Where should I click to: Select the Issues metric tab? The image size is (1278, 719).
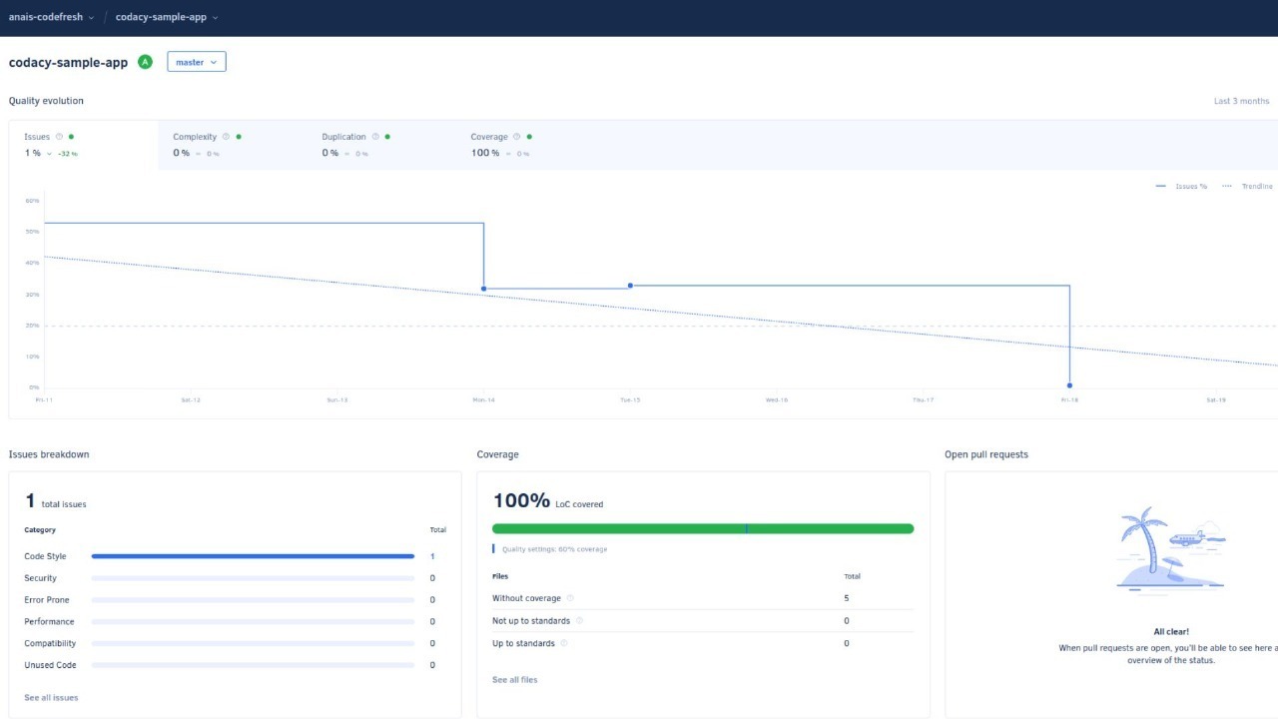tap(84, 145)
